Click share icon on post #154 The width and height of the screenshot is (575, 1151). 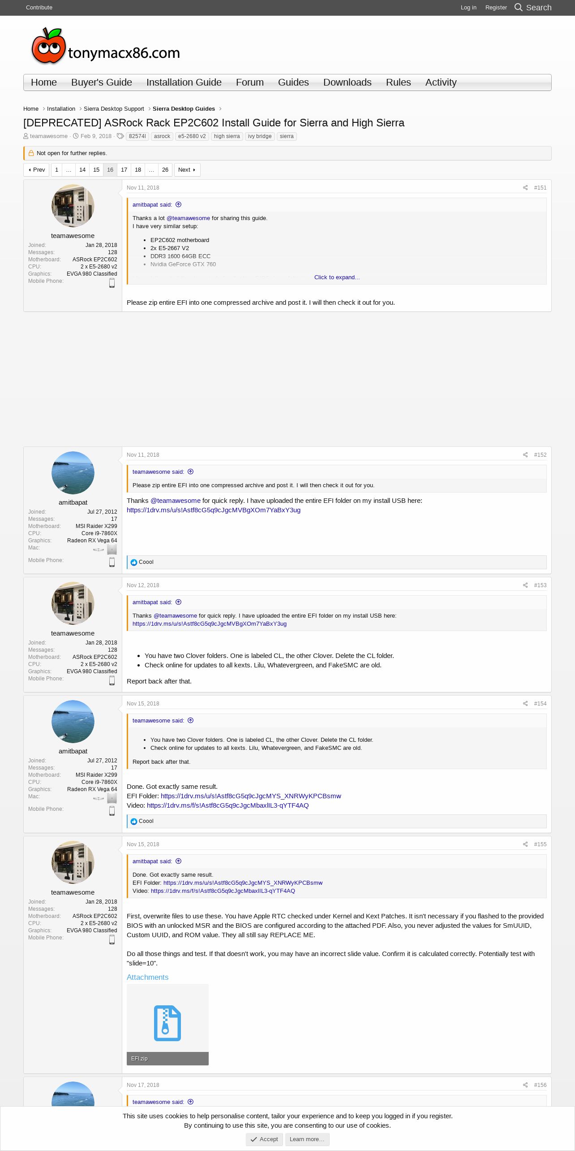point(525,704)
